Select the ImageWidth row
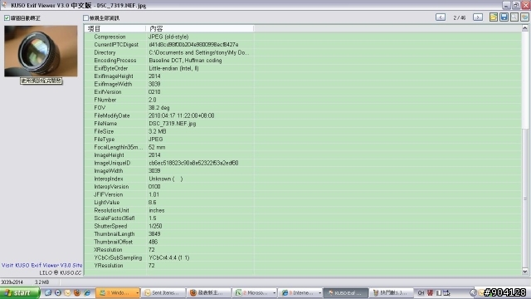 303,170
